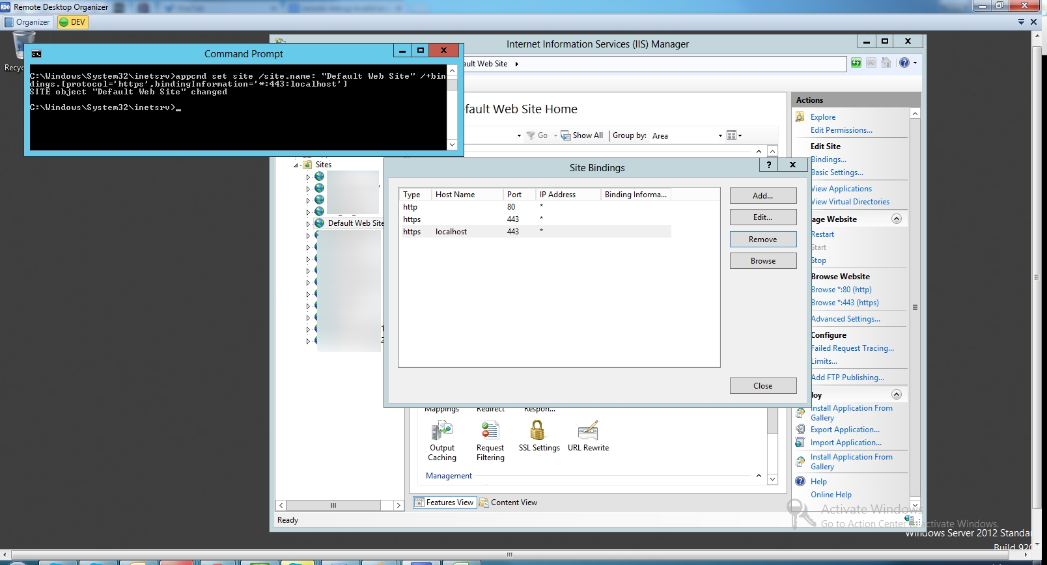Open the filter dropdown arrow before Go
Screen dimensions: 1047x565
pyautogui.click(x=519, y=135)
